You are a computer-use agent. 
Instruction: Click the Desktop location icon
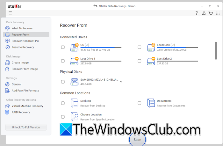[74, 103]
